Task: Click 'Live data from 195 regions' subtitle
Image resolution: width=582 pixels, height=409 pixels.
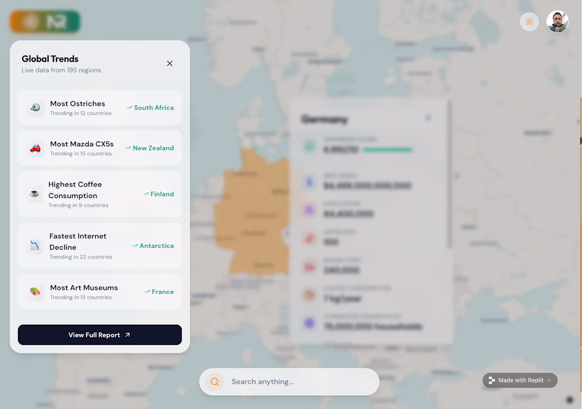Action: click(x=61, y=70)
